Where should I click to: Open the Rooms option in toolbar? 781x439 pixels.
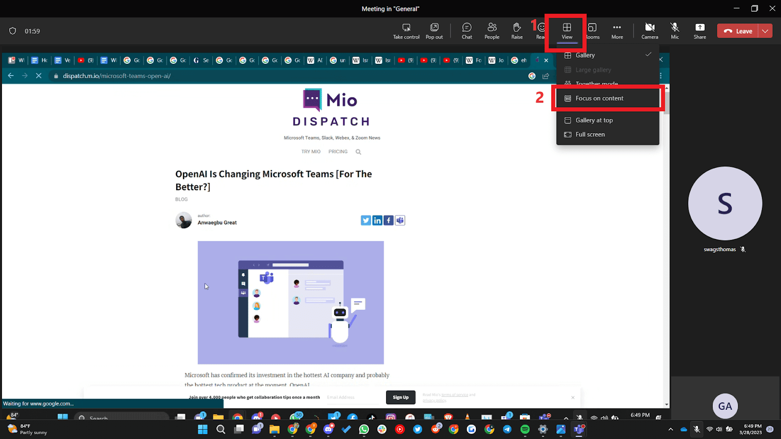click(593, 31)
